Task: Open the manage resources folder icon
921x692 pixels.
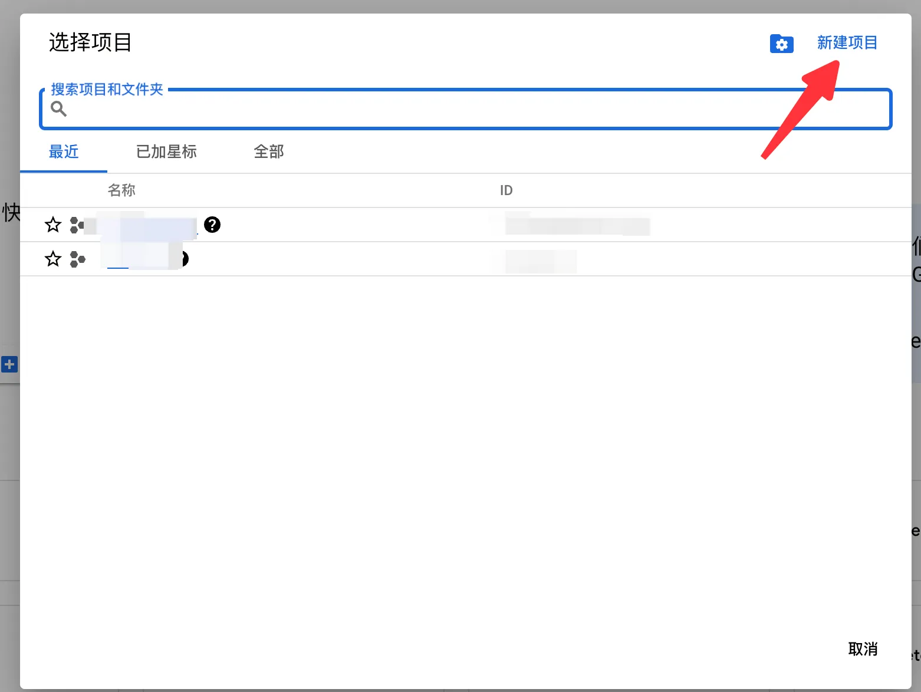Action: (x=781, y=44)
